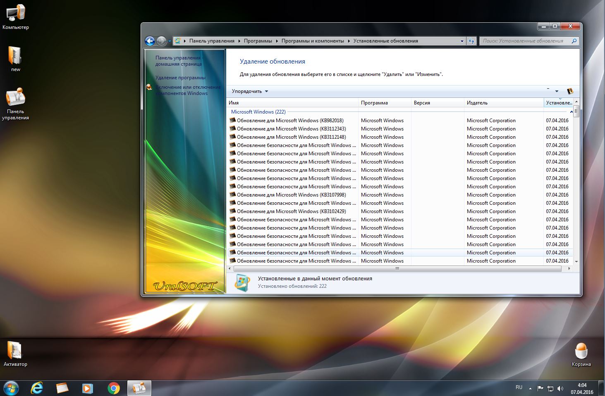Expand arrow after Программы и компоненты breadcrumb

[x=349, y=41]
